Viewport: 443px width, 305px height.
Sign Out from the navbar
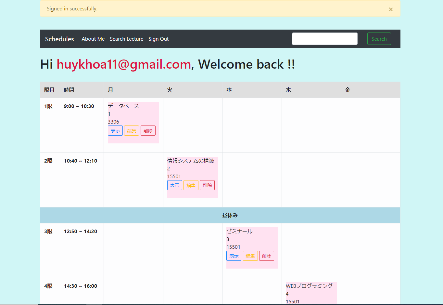pos(158,39)
